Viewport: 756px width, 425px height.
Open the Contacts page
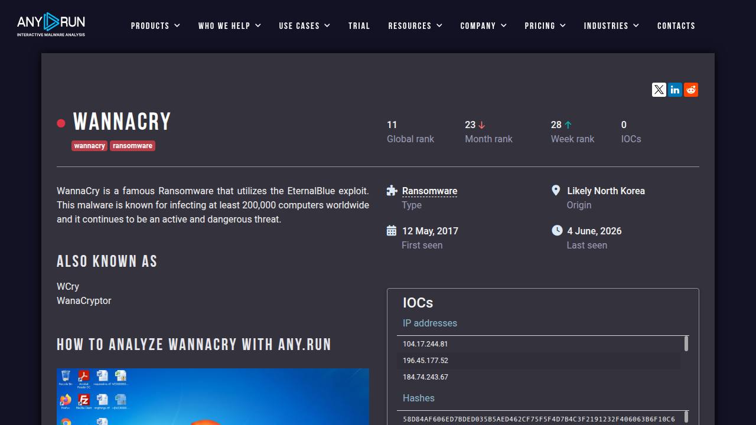(676, 26)
